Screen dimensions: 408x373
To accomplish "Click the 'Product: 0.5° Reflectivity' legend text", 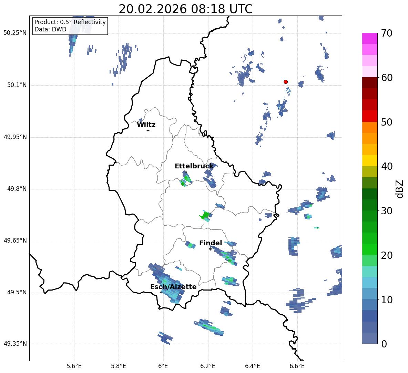I will 70,22.
